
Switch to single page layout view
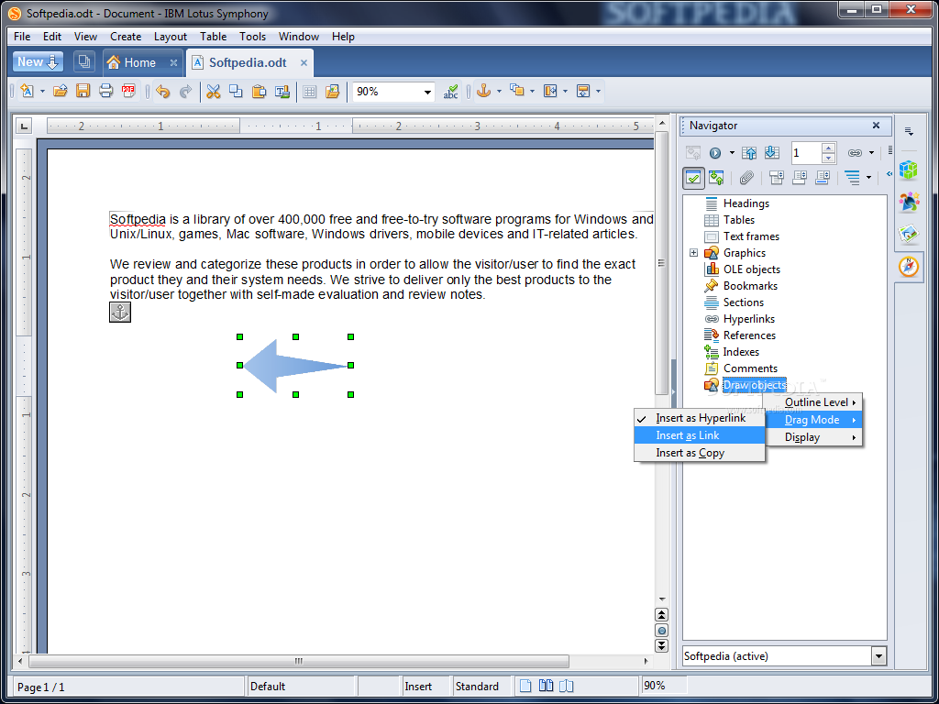[525, 686]
